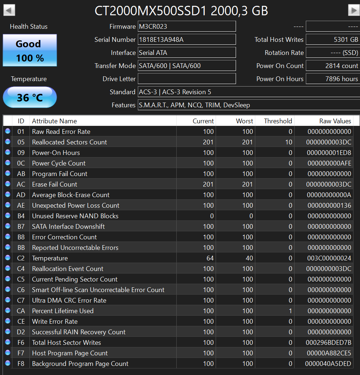Go to previous disk with left arrow
Image resolution: width=360 pixels, height=375 pixels.
[9, 10]
